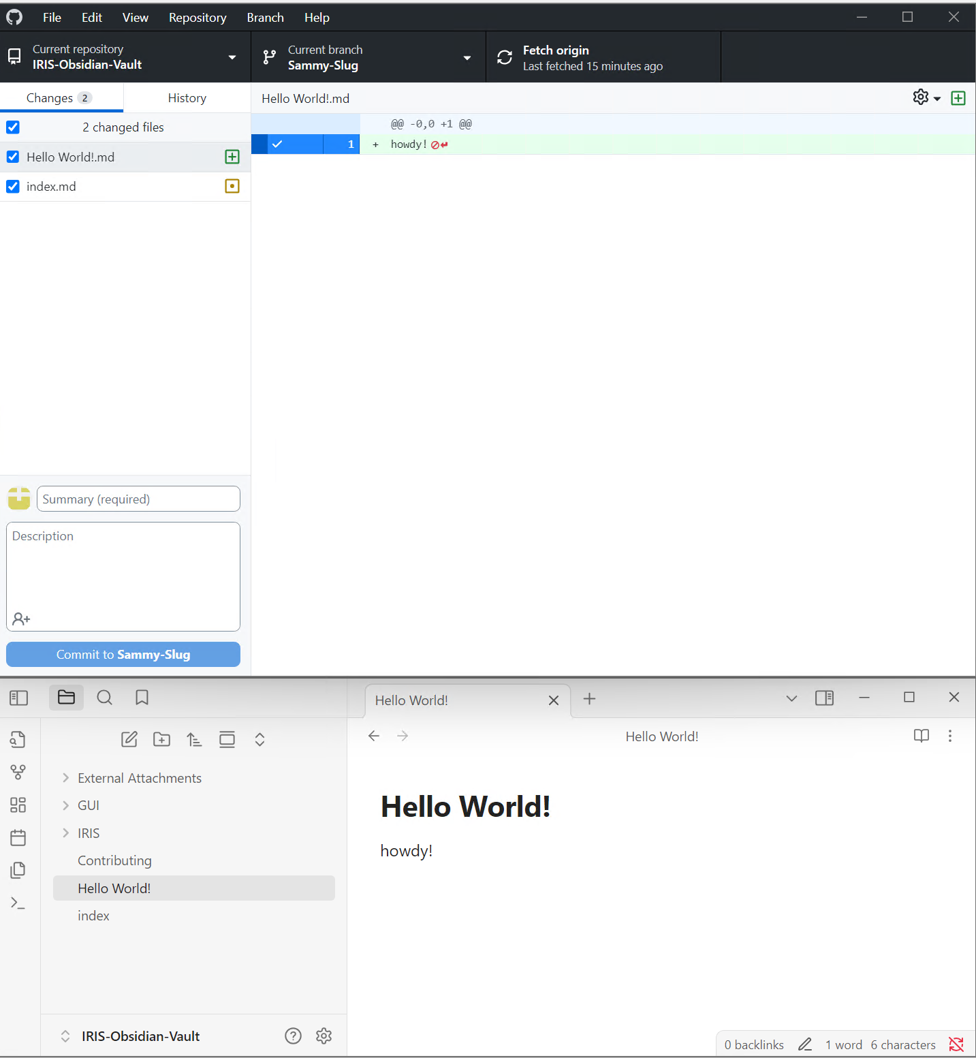Create a new note in Obsidian
The width and height of the screenshot is (976, 1058).
[x=129, y=739]
